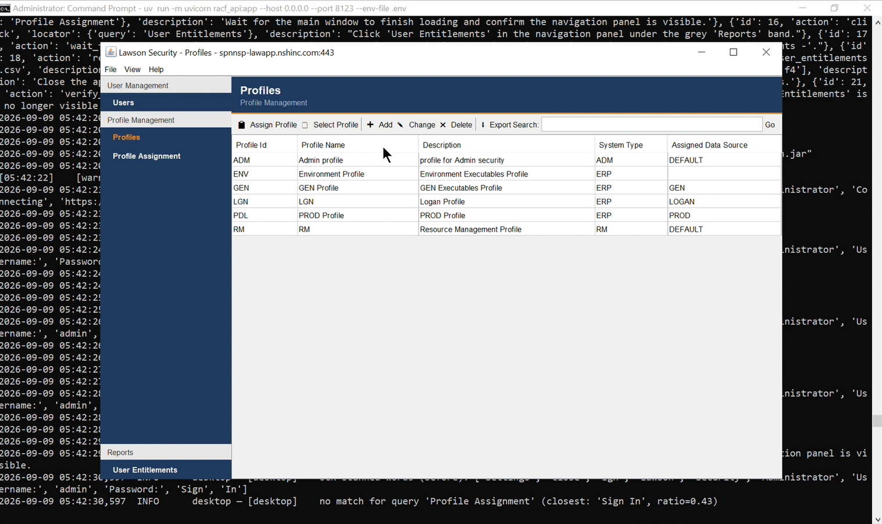Maximize the Lawson Security window

734,52
